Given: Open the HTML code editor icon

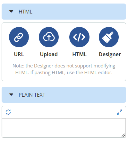Looking at the screenshot, I should (79, 37).
